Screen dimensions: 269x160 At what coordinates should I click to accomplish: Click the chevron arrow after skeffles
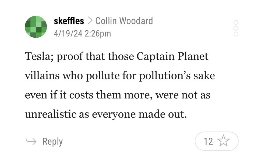coord(90,21)
